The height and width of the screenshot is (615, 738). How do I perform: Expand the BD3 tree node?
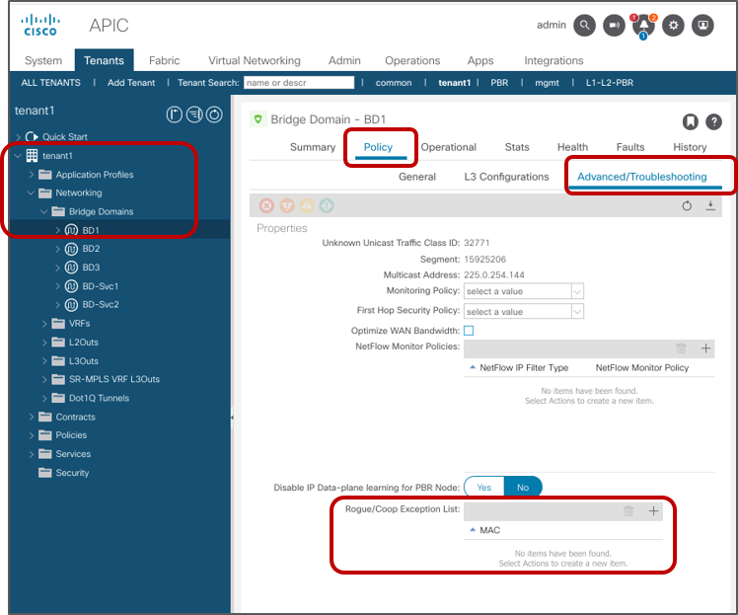(57, 268)
